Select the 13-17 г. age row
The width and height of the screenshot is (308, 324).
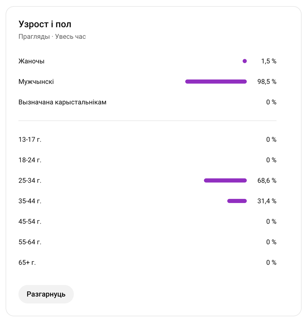(x=148, y=140)
